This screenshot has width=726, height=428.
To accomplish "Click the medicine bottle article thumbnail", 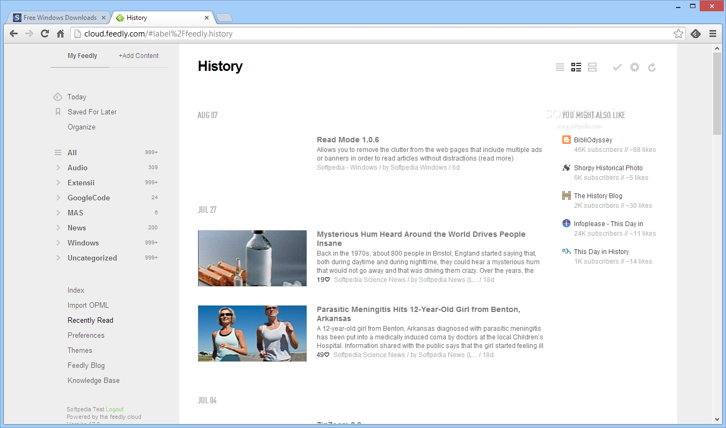I will pyautogui.click(x=252, y=258).
